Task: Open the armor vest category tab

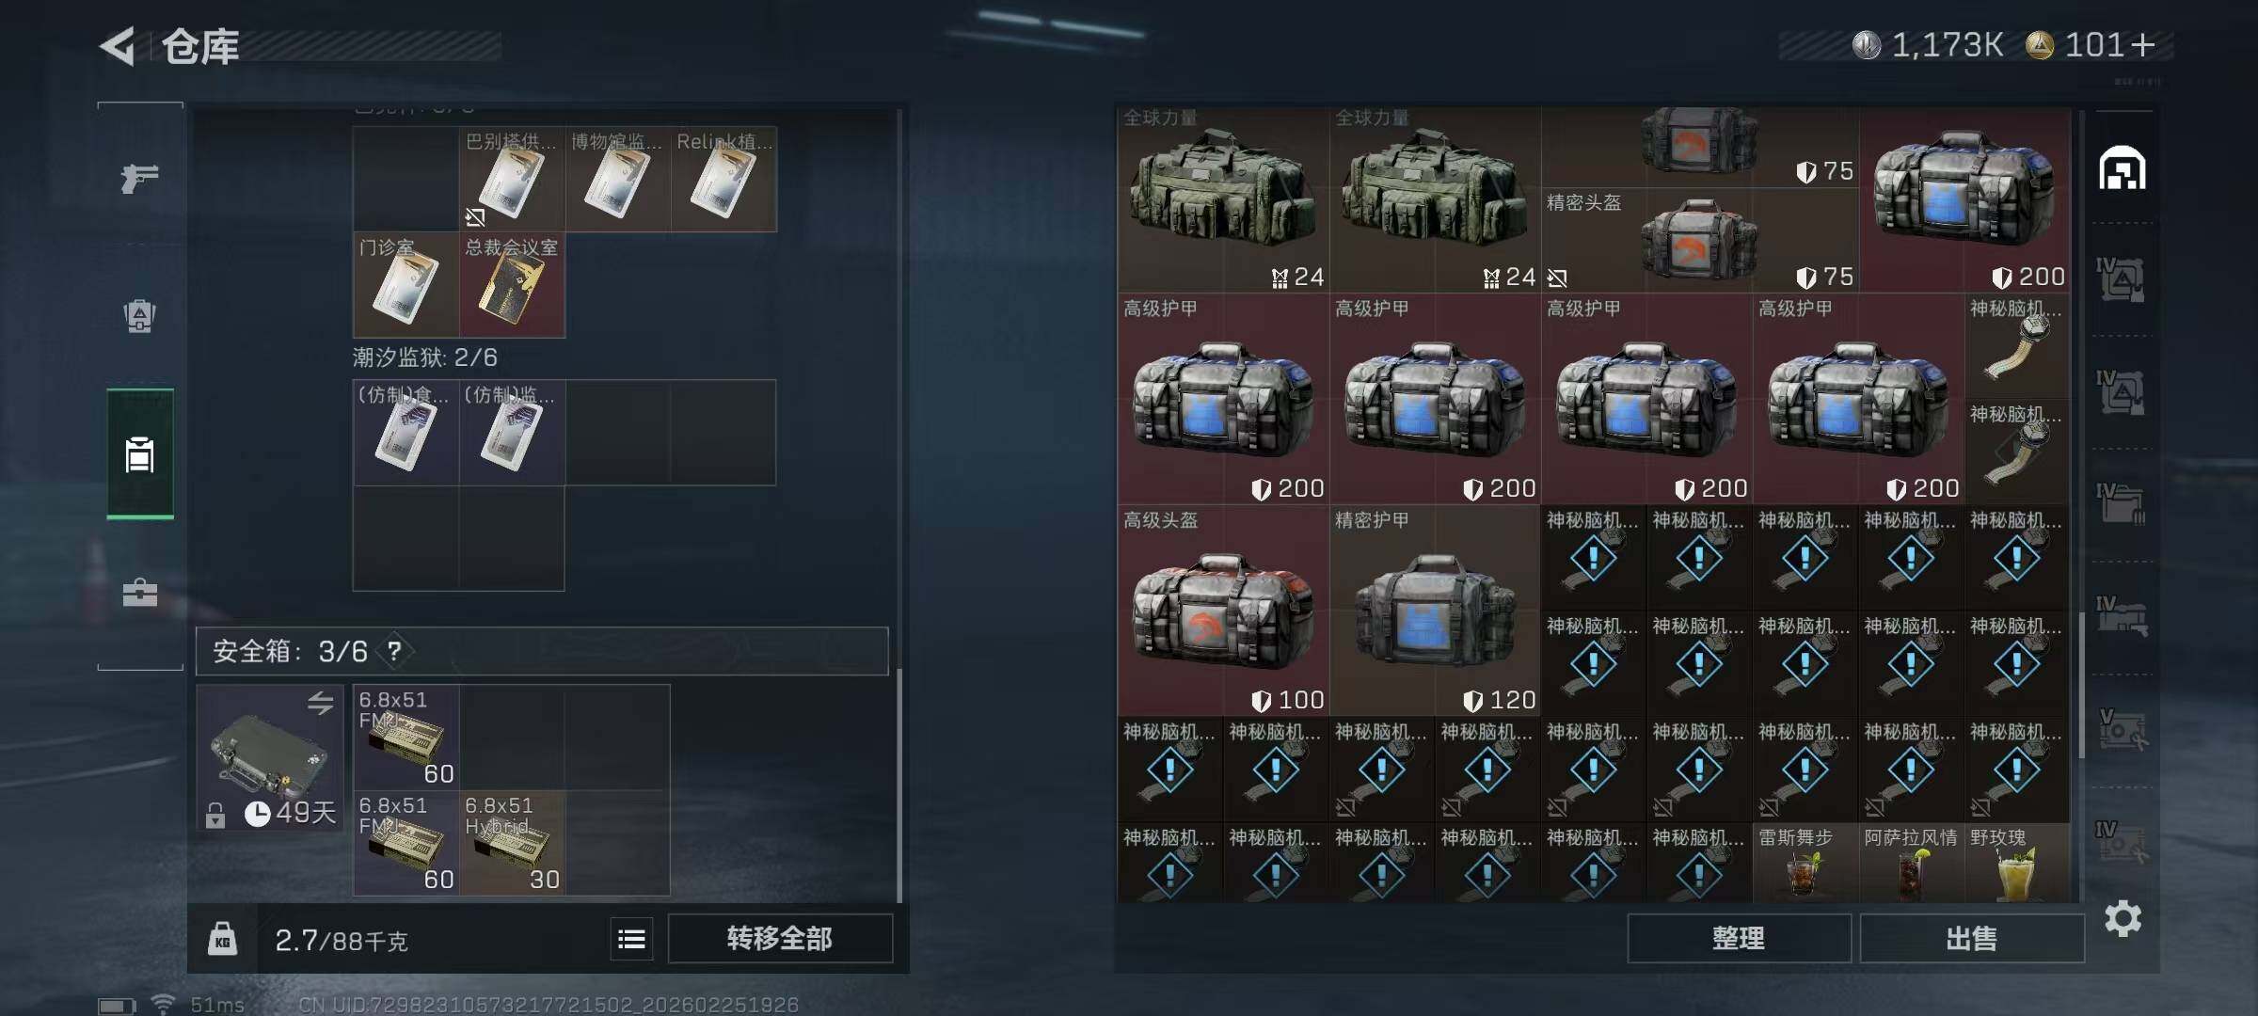Action: 139,316
